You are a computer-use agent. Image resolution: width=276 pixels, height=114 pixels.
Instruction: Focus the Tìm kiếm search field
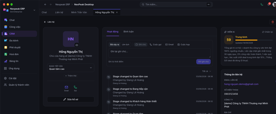point(176,5)
